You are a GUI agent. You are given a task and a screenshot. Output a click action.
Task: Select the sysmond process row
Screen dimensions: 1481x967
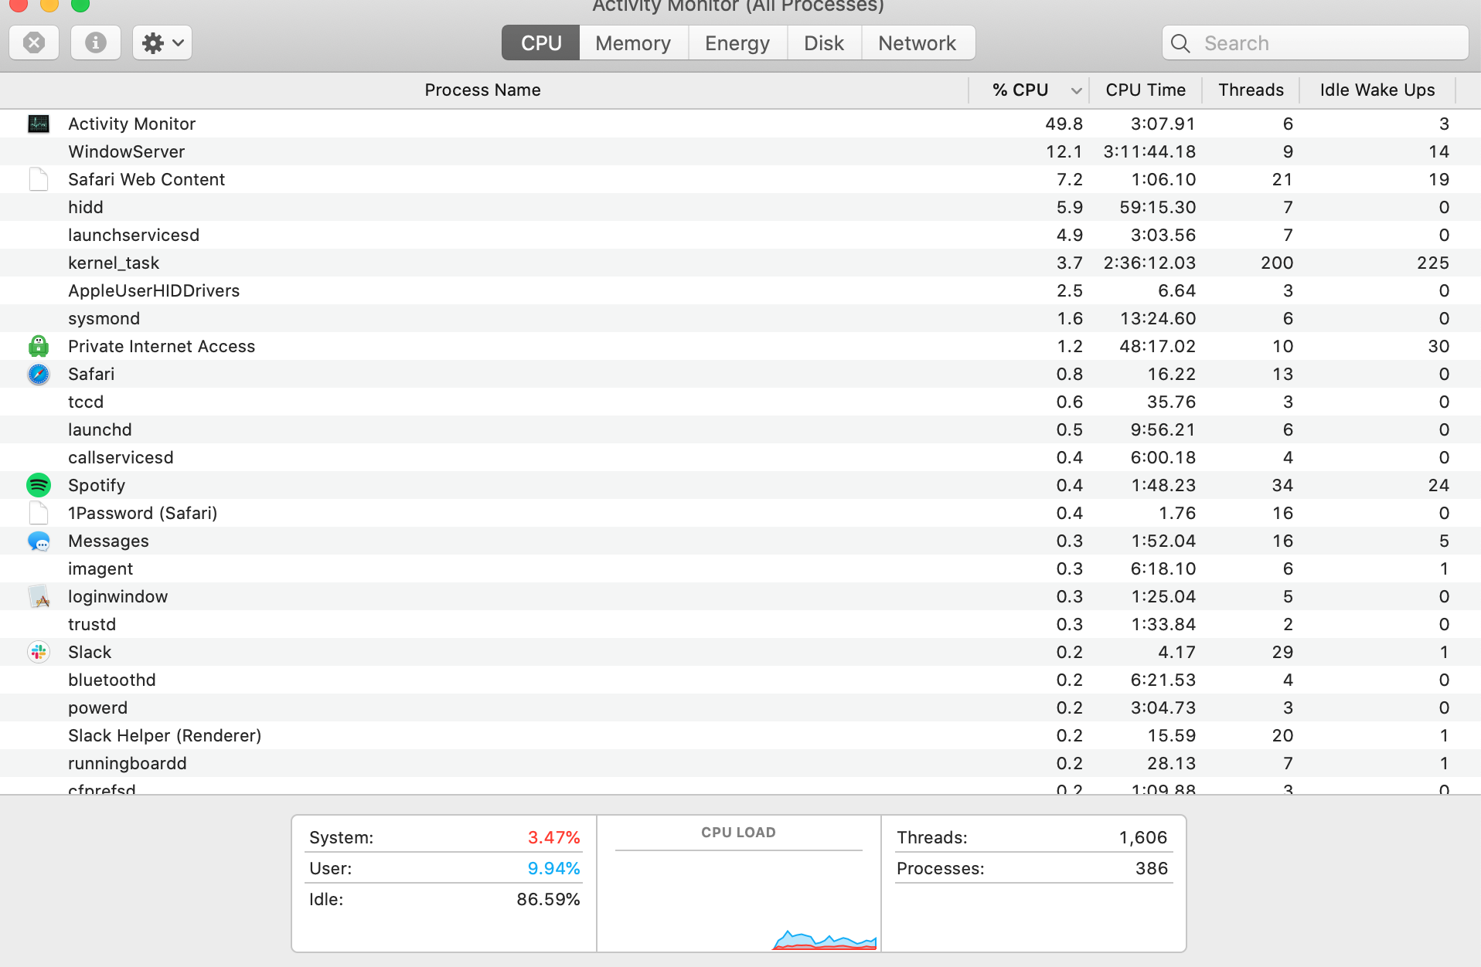[x=740, y=318]
